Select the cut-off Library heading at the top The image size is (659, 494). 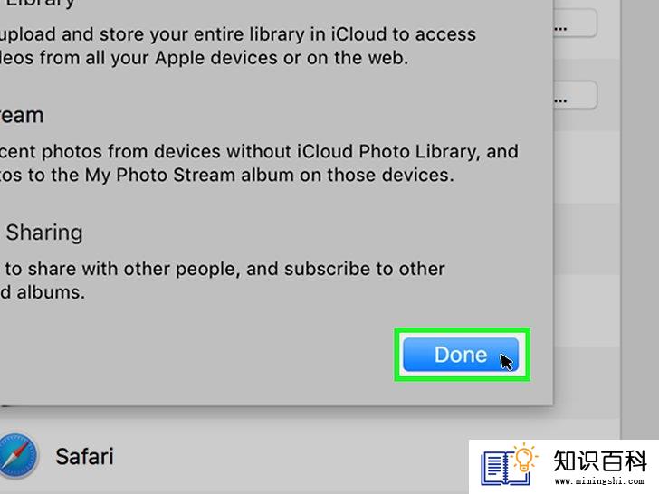40,4
